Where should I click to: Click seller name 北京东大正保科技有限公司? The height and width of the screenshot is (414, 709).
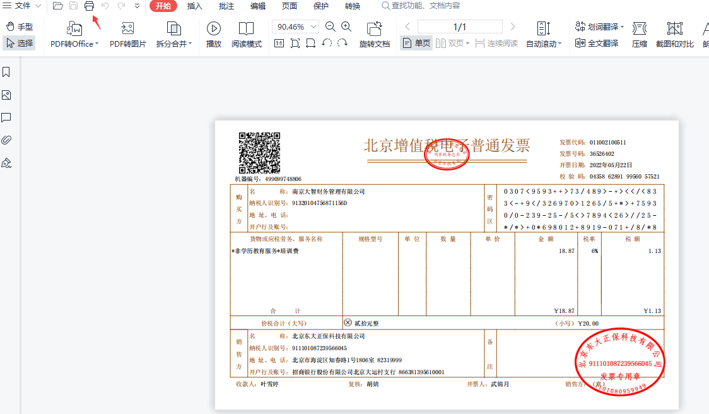[328, 336]
